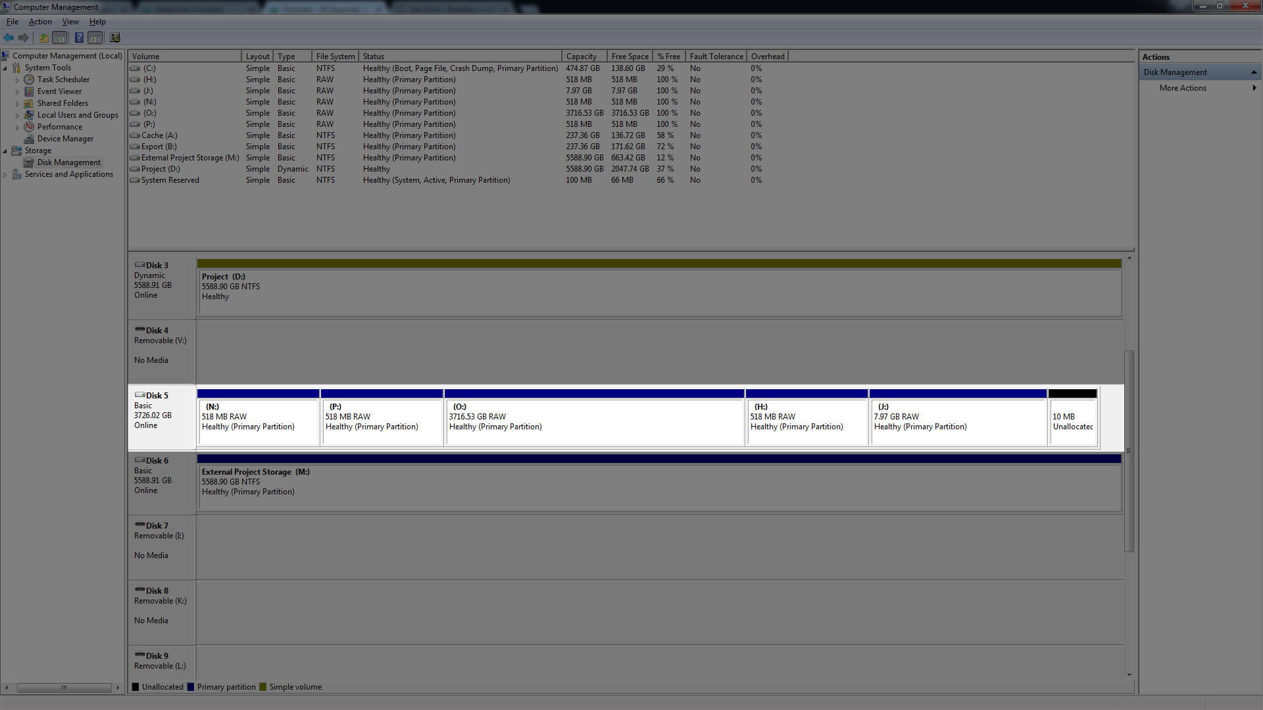This screenshot has height=710, width=1263.
Task: Select the O: 3716.53 GB RAW partition
Action: coord(594,421)
